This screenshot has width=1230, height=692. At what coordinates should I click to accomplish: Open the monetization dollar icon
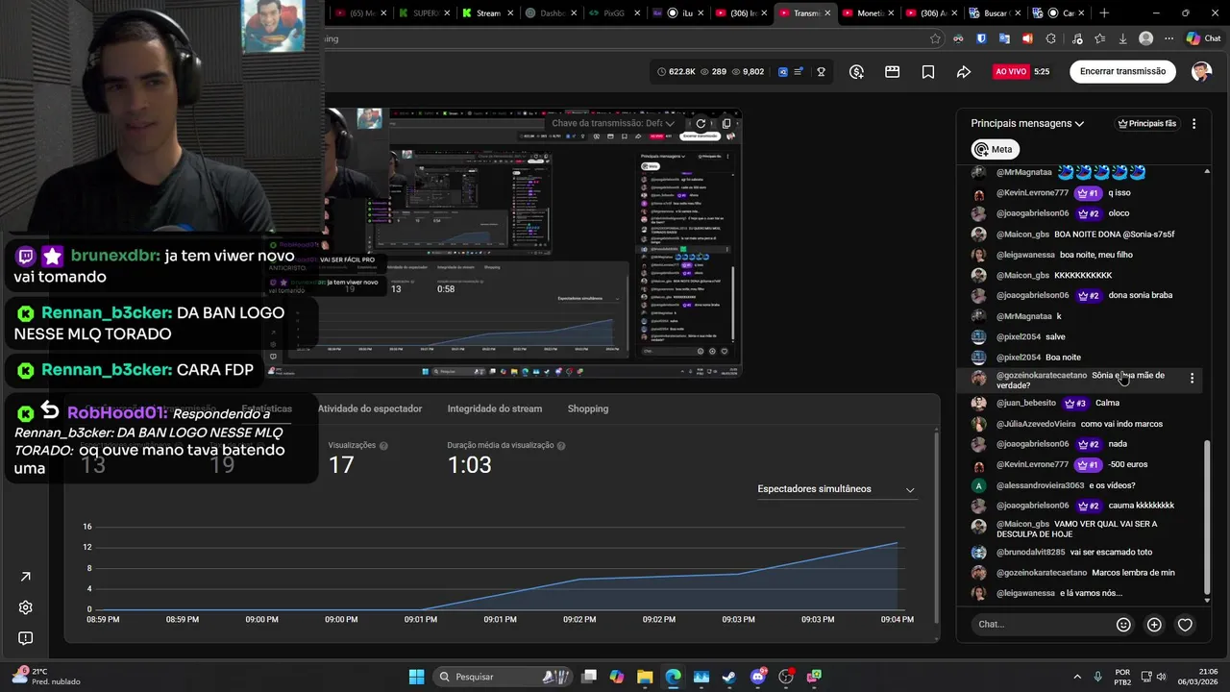856,72
